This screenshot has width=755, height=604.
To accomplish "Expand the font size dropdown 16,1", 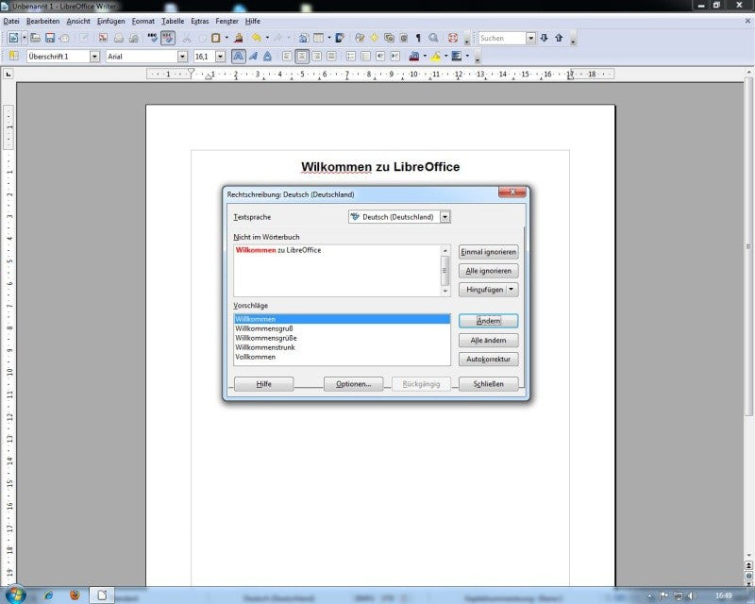I will (x=221, y=57).
